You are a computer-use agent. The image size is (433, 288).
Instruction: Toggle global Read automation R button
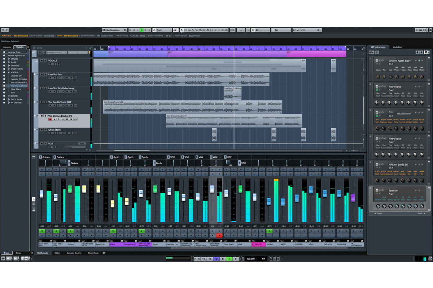click(141, 30)
